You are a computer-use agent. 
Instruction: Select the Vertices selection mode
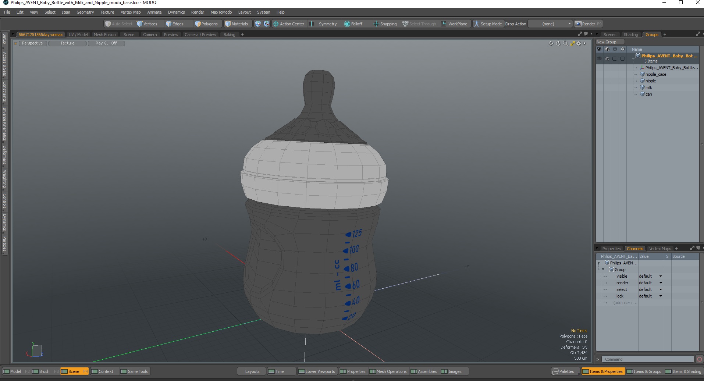(x=147, y=24)
